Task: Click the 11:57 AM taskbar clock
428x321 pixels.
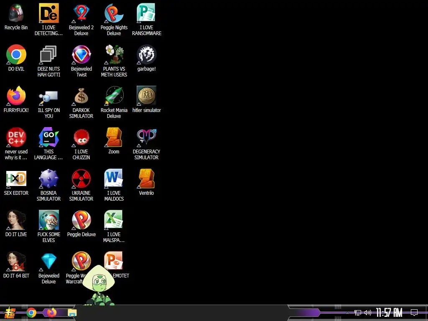Action: [x=389, y=313]
